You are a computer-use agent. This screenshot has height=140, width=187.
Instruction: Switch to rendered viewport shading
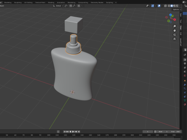177,6
